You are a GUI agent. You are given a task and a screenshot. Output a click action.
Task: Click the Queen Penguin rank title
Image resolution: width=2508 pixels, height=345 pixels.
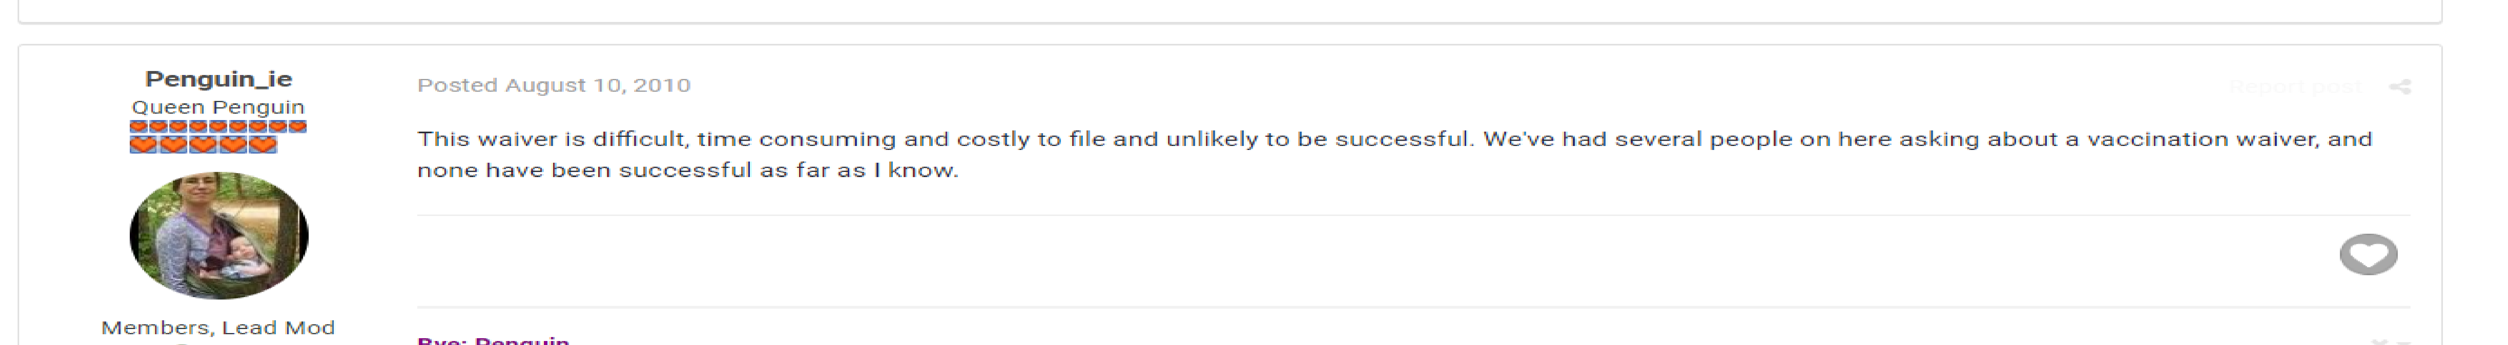coord(218,107)
